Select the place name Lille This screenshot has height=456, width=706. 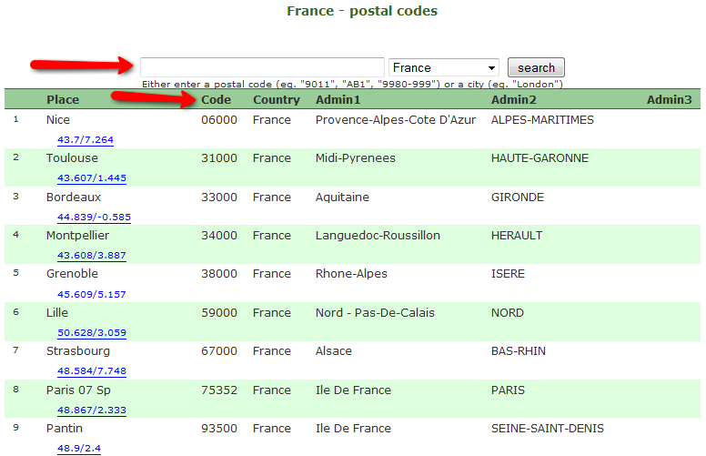coord(57,313)
